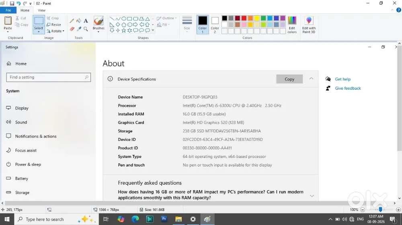Open the File menu
This screenshot has height=225, width=402.
pos(8,10)
